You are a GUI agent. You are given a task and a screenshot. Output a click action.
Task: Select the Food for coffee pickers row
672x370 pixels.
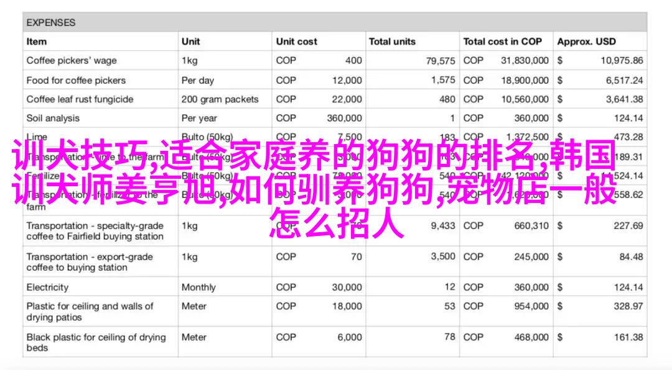(76, 80)
